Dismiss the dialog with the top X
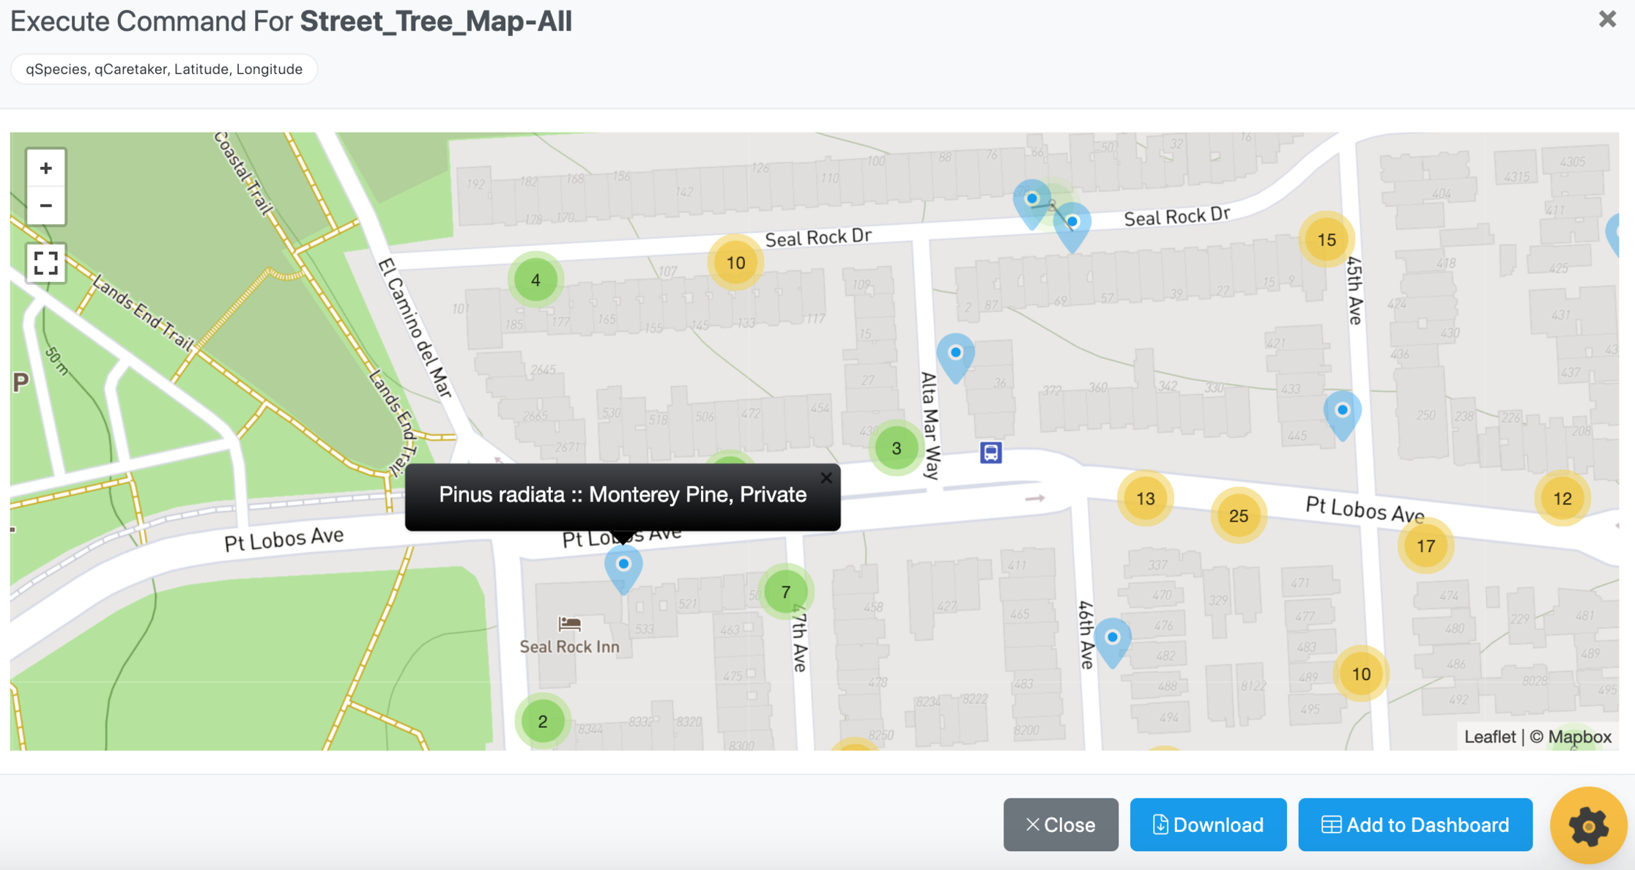 pyautogui.click(x=1607, y=19)
